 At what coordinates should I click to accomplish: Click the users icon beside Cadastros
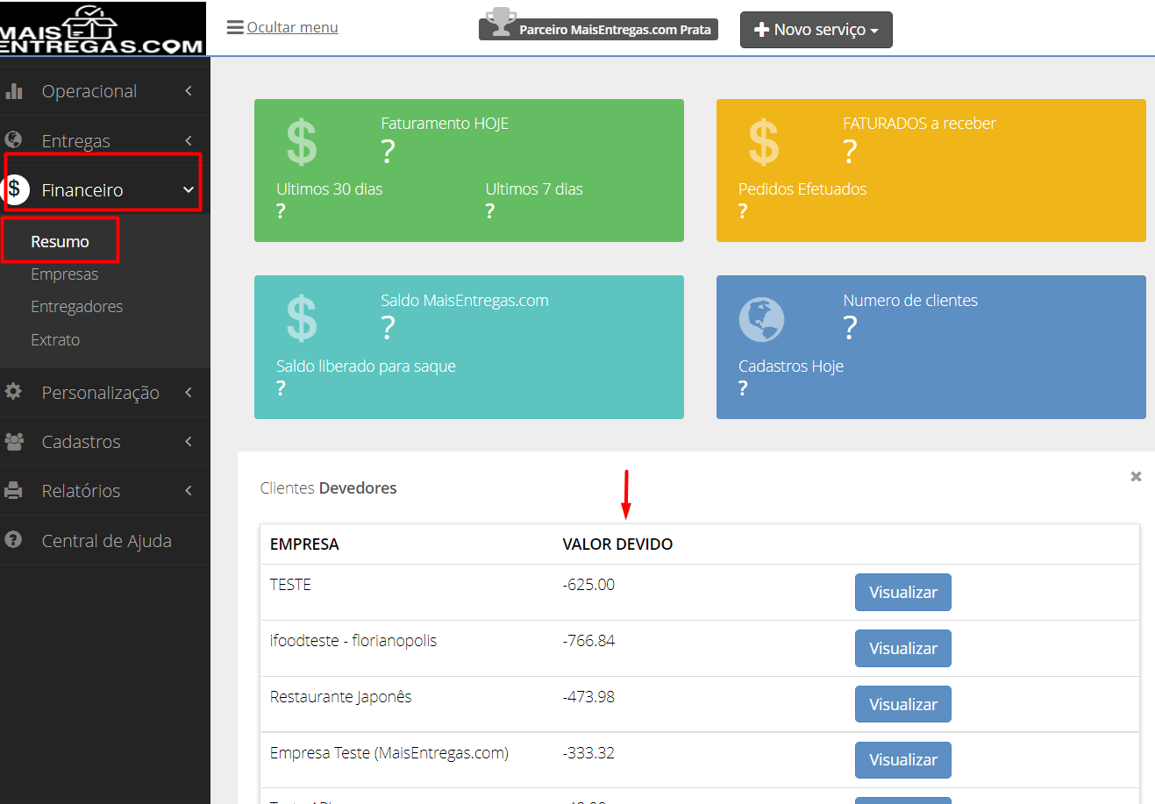coord(14,442)
